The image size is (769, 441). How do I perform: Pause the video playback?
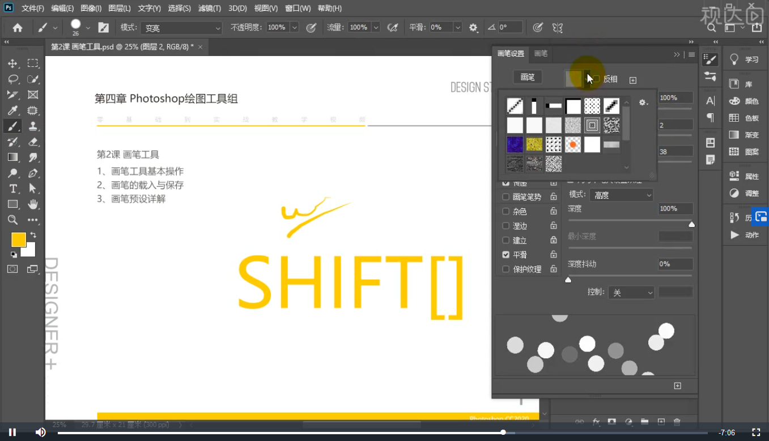(12, 433)
